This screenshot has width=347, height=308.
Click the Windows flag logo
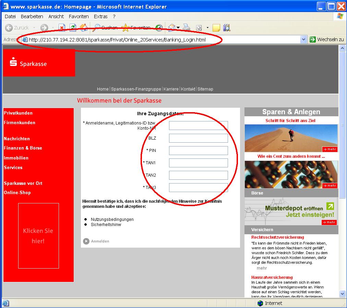(340, 16)
